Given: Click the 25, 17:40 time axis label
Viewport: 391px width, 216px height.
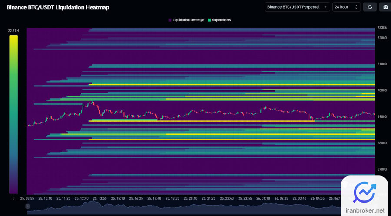Looking at the screenshot, I should click(x=154, y=198).
